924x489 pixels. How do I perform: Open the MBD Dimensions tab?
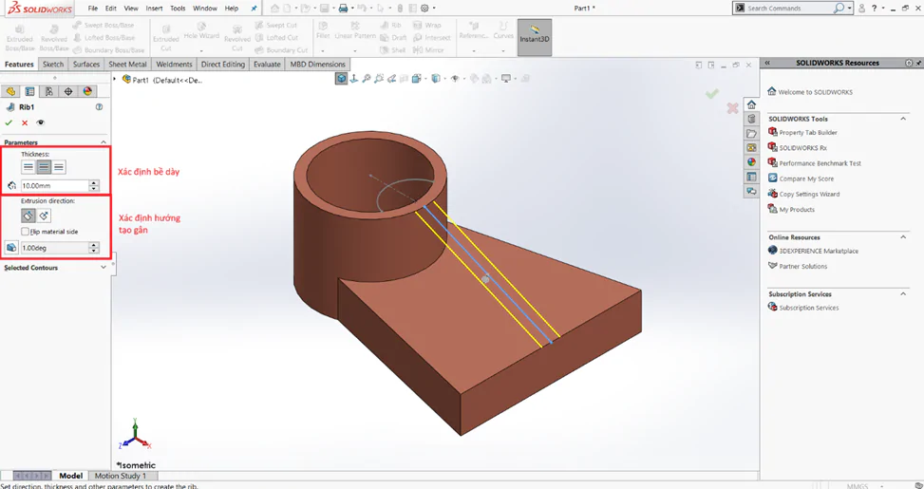pyautogui.click(x=317, y=65)
